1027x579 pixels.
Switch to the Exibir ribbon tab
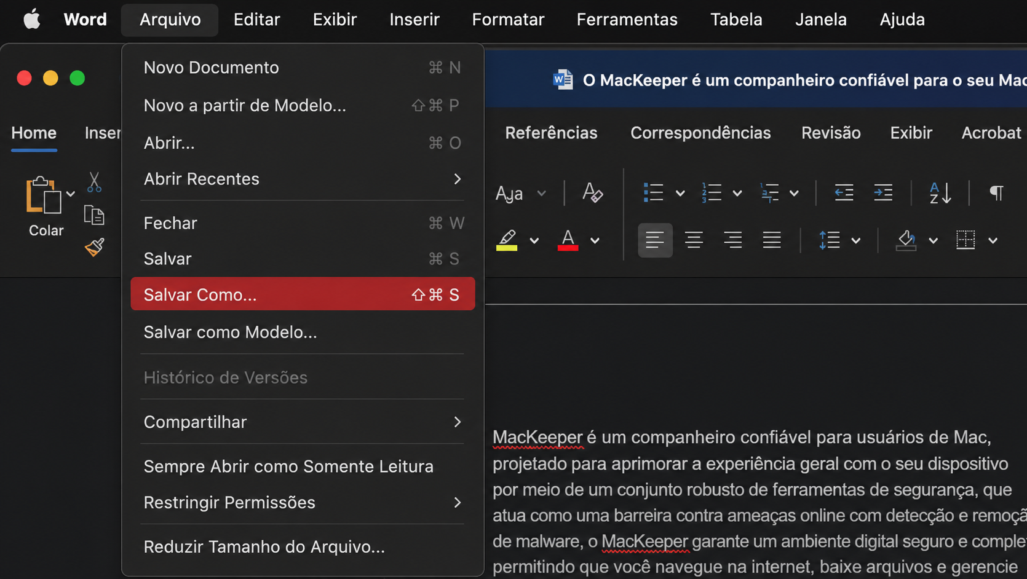tap(911, 133)
